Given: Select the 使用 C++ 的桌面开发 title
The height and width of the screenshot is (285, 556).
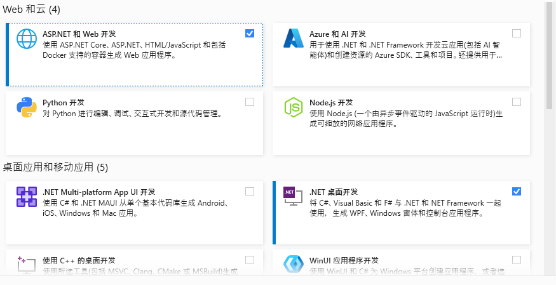Looking at the screenshot, I should click(79, 261).
